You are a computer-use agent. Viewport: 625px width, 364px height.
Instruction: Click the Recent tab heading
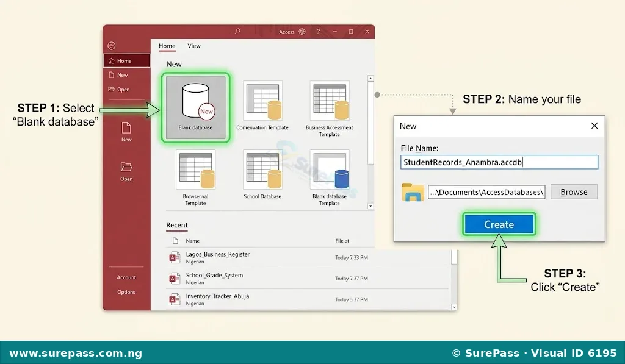point(177,225)
